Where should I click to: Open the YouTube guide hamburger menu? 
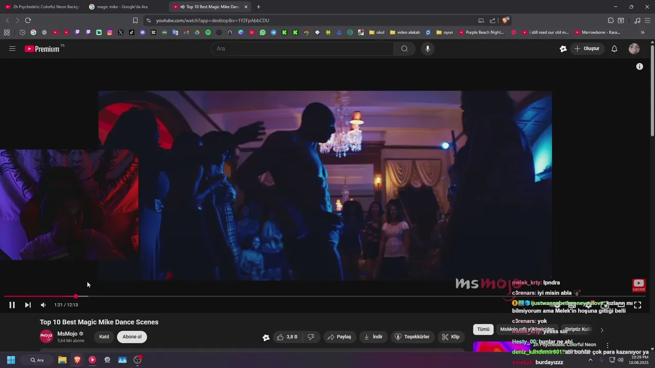pyautogui.click(x=12, y=49)
